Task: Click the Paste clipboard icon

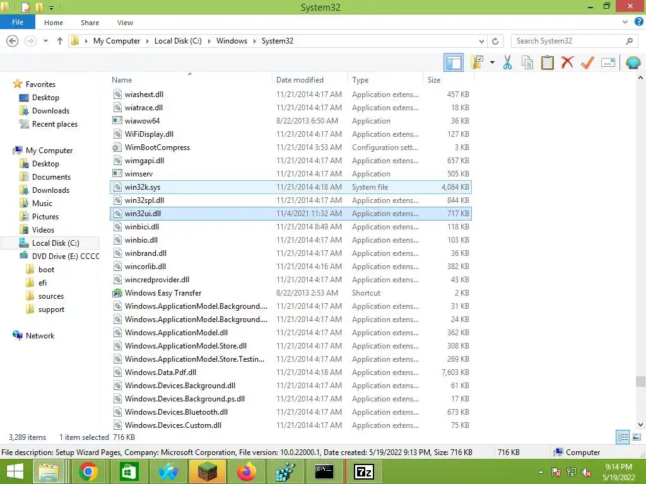Action: [x=547, y=63]
